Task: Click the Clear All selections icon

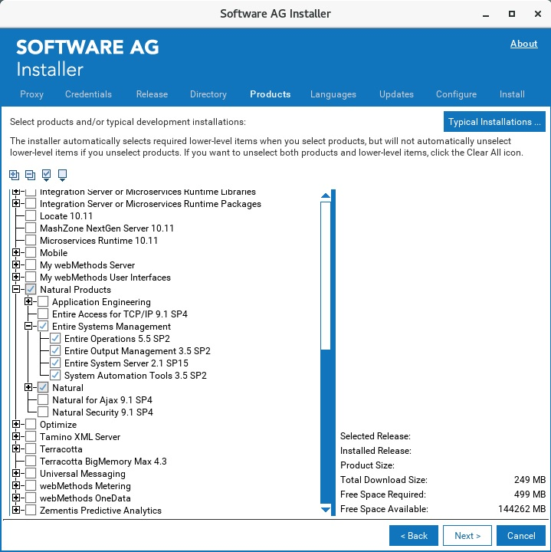Action: coord(62,175)
